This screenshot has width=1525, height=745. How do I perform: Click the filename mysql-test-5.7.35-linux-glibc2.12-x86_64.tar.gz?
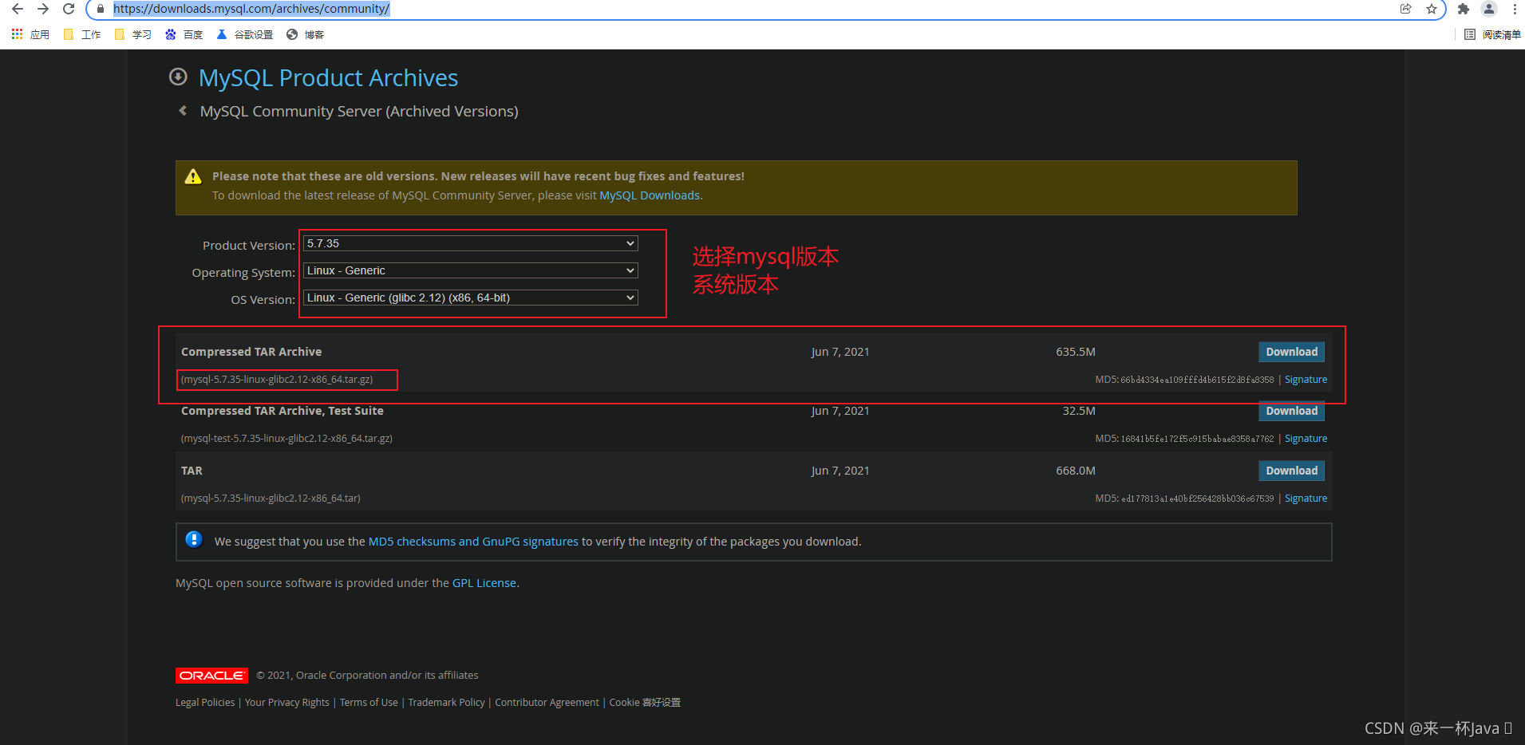tap(286, 439)
